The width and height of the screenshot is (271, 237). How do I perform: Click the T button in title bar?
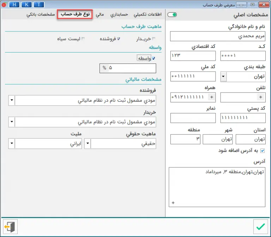pos(39,5)
